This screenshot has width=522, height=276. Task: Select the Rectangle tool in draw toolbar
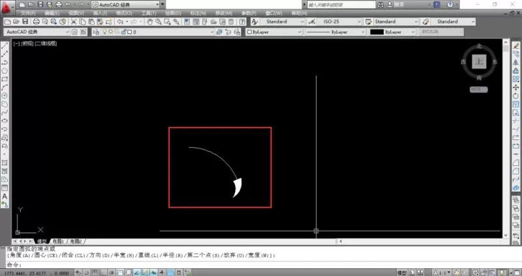(5, 79)
